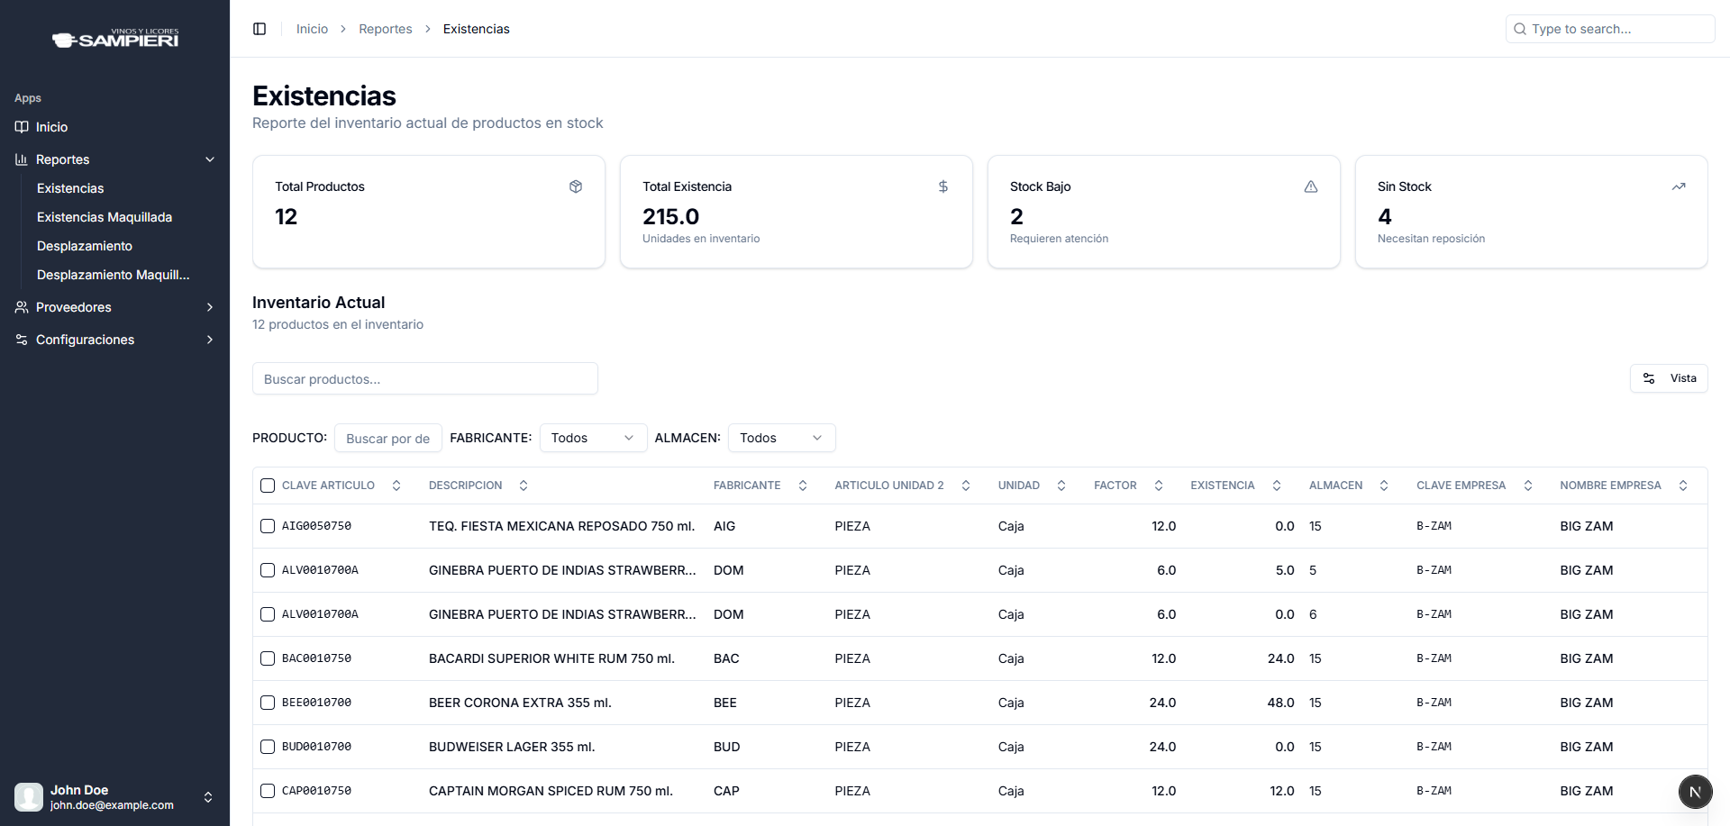This screenshot has width=1730, height=826.
Task: Check the select-all header checkbox
Action: pos(268,486)
